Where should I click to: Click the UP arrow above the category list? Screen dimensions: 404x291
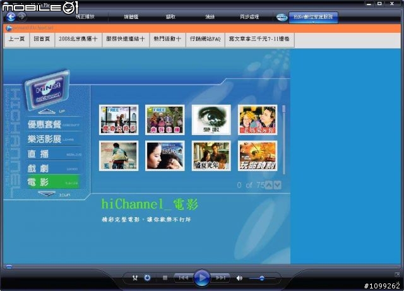[46, 112]
